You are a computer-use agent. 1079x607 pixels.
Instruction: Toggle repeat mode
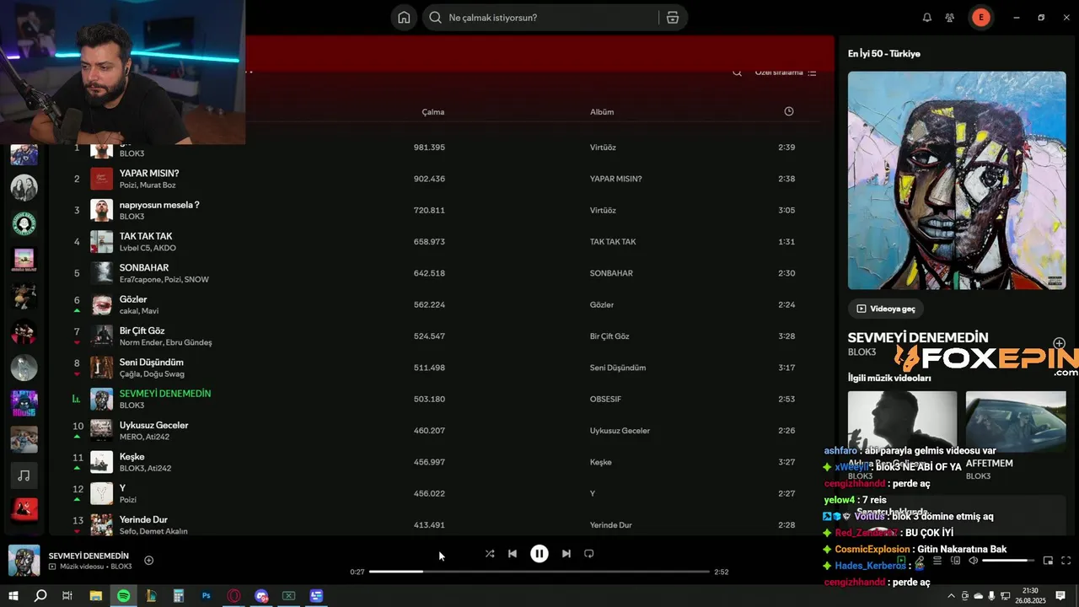[589, 554]
